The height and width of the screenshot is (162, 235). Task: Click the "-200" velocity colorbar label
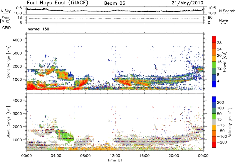(x=222, y=142)
